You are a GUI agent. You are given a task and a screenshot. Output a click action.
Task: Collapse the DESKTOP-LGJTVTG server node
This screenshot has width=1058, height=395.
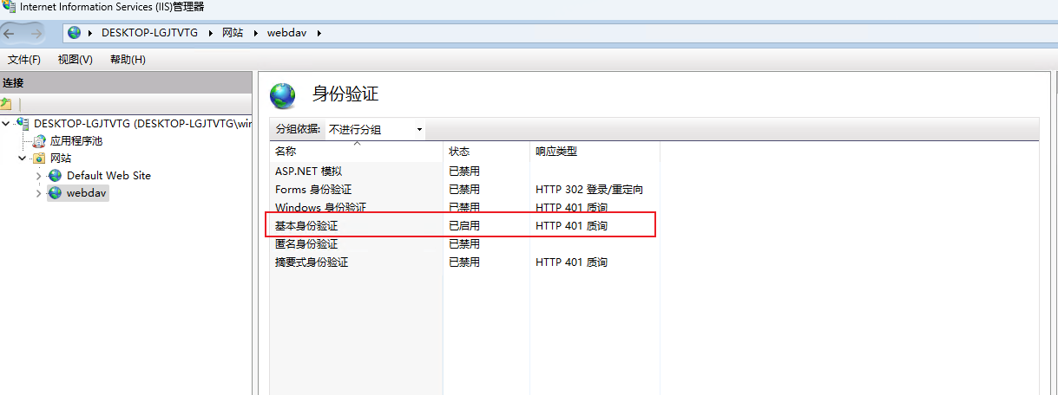tap(7, 123)
